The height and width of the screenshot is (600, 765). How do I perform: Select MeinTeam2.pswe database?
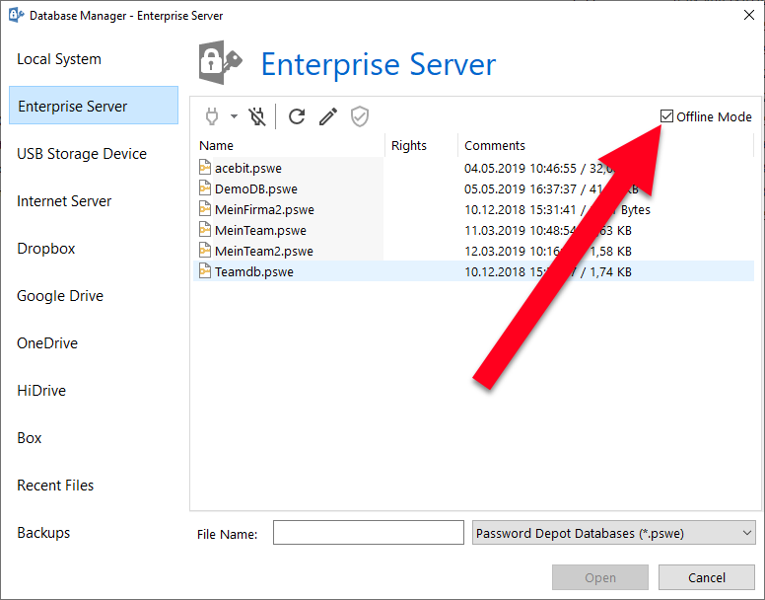tap(474, 251)
